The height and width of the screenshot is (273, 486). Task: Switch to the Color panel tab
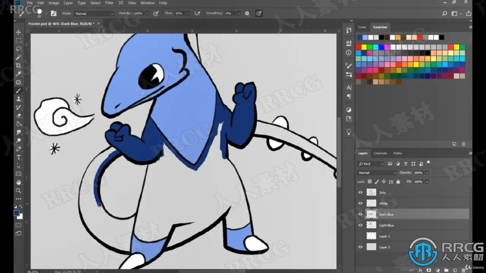[x=362, y=27]
